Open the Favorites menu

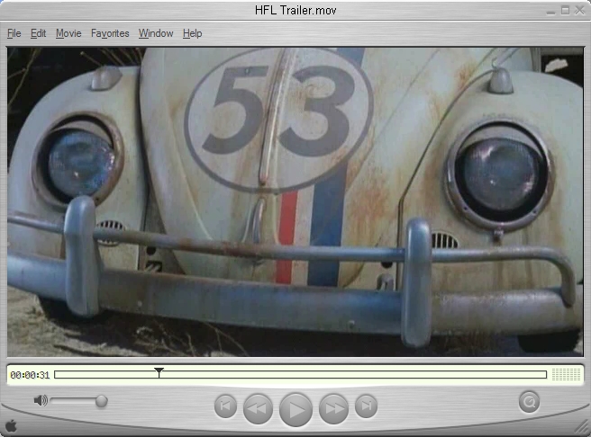point(110,33)
